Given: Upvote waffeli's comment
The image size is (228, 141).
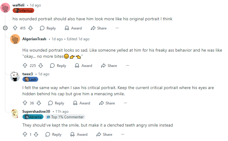Looking at the screenshot, I should pos(15,28).
